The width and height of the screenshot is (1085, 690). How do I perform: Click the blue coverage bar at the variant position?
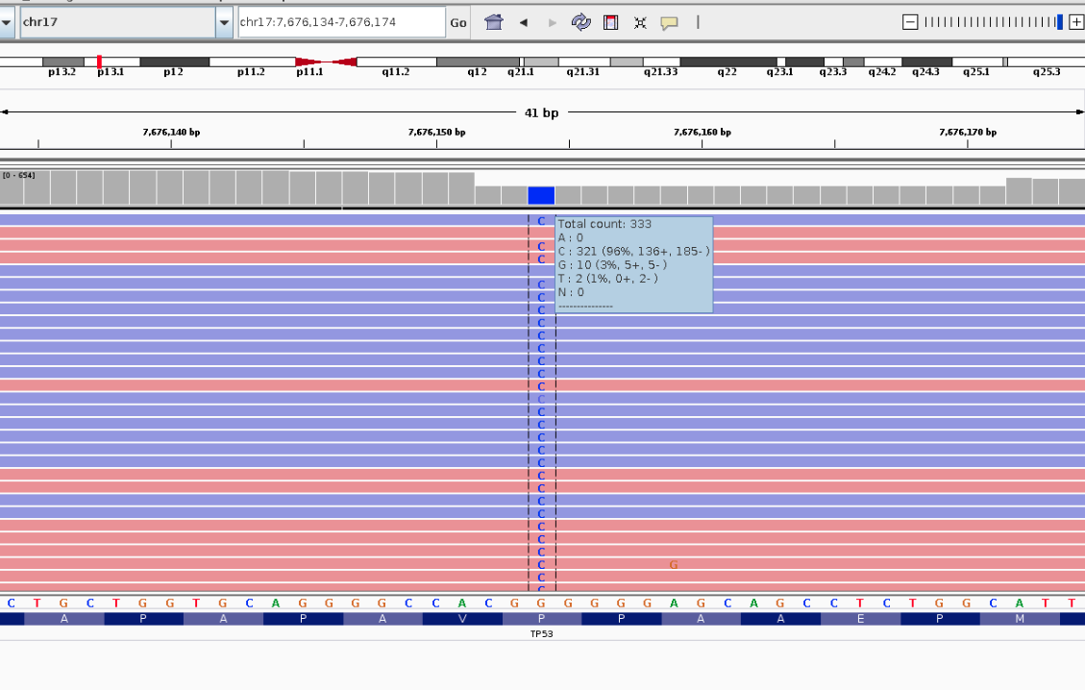pos(541,195)
